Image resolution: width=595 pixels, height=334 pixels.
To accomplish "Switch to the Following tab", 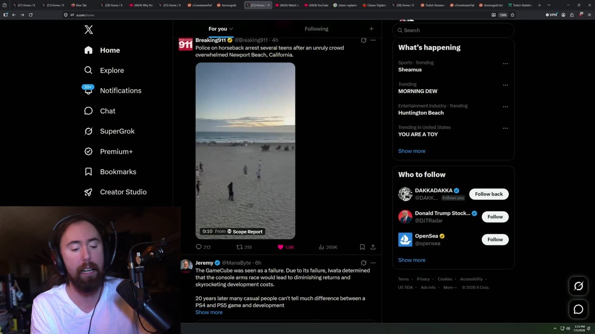I will 316,29.
